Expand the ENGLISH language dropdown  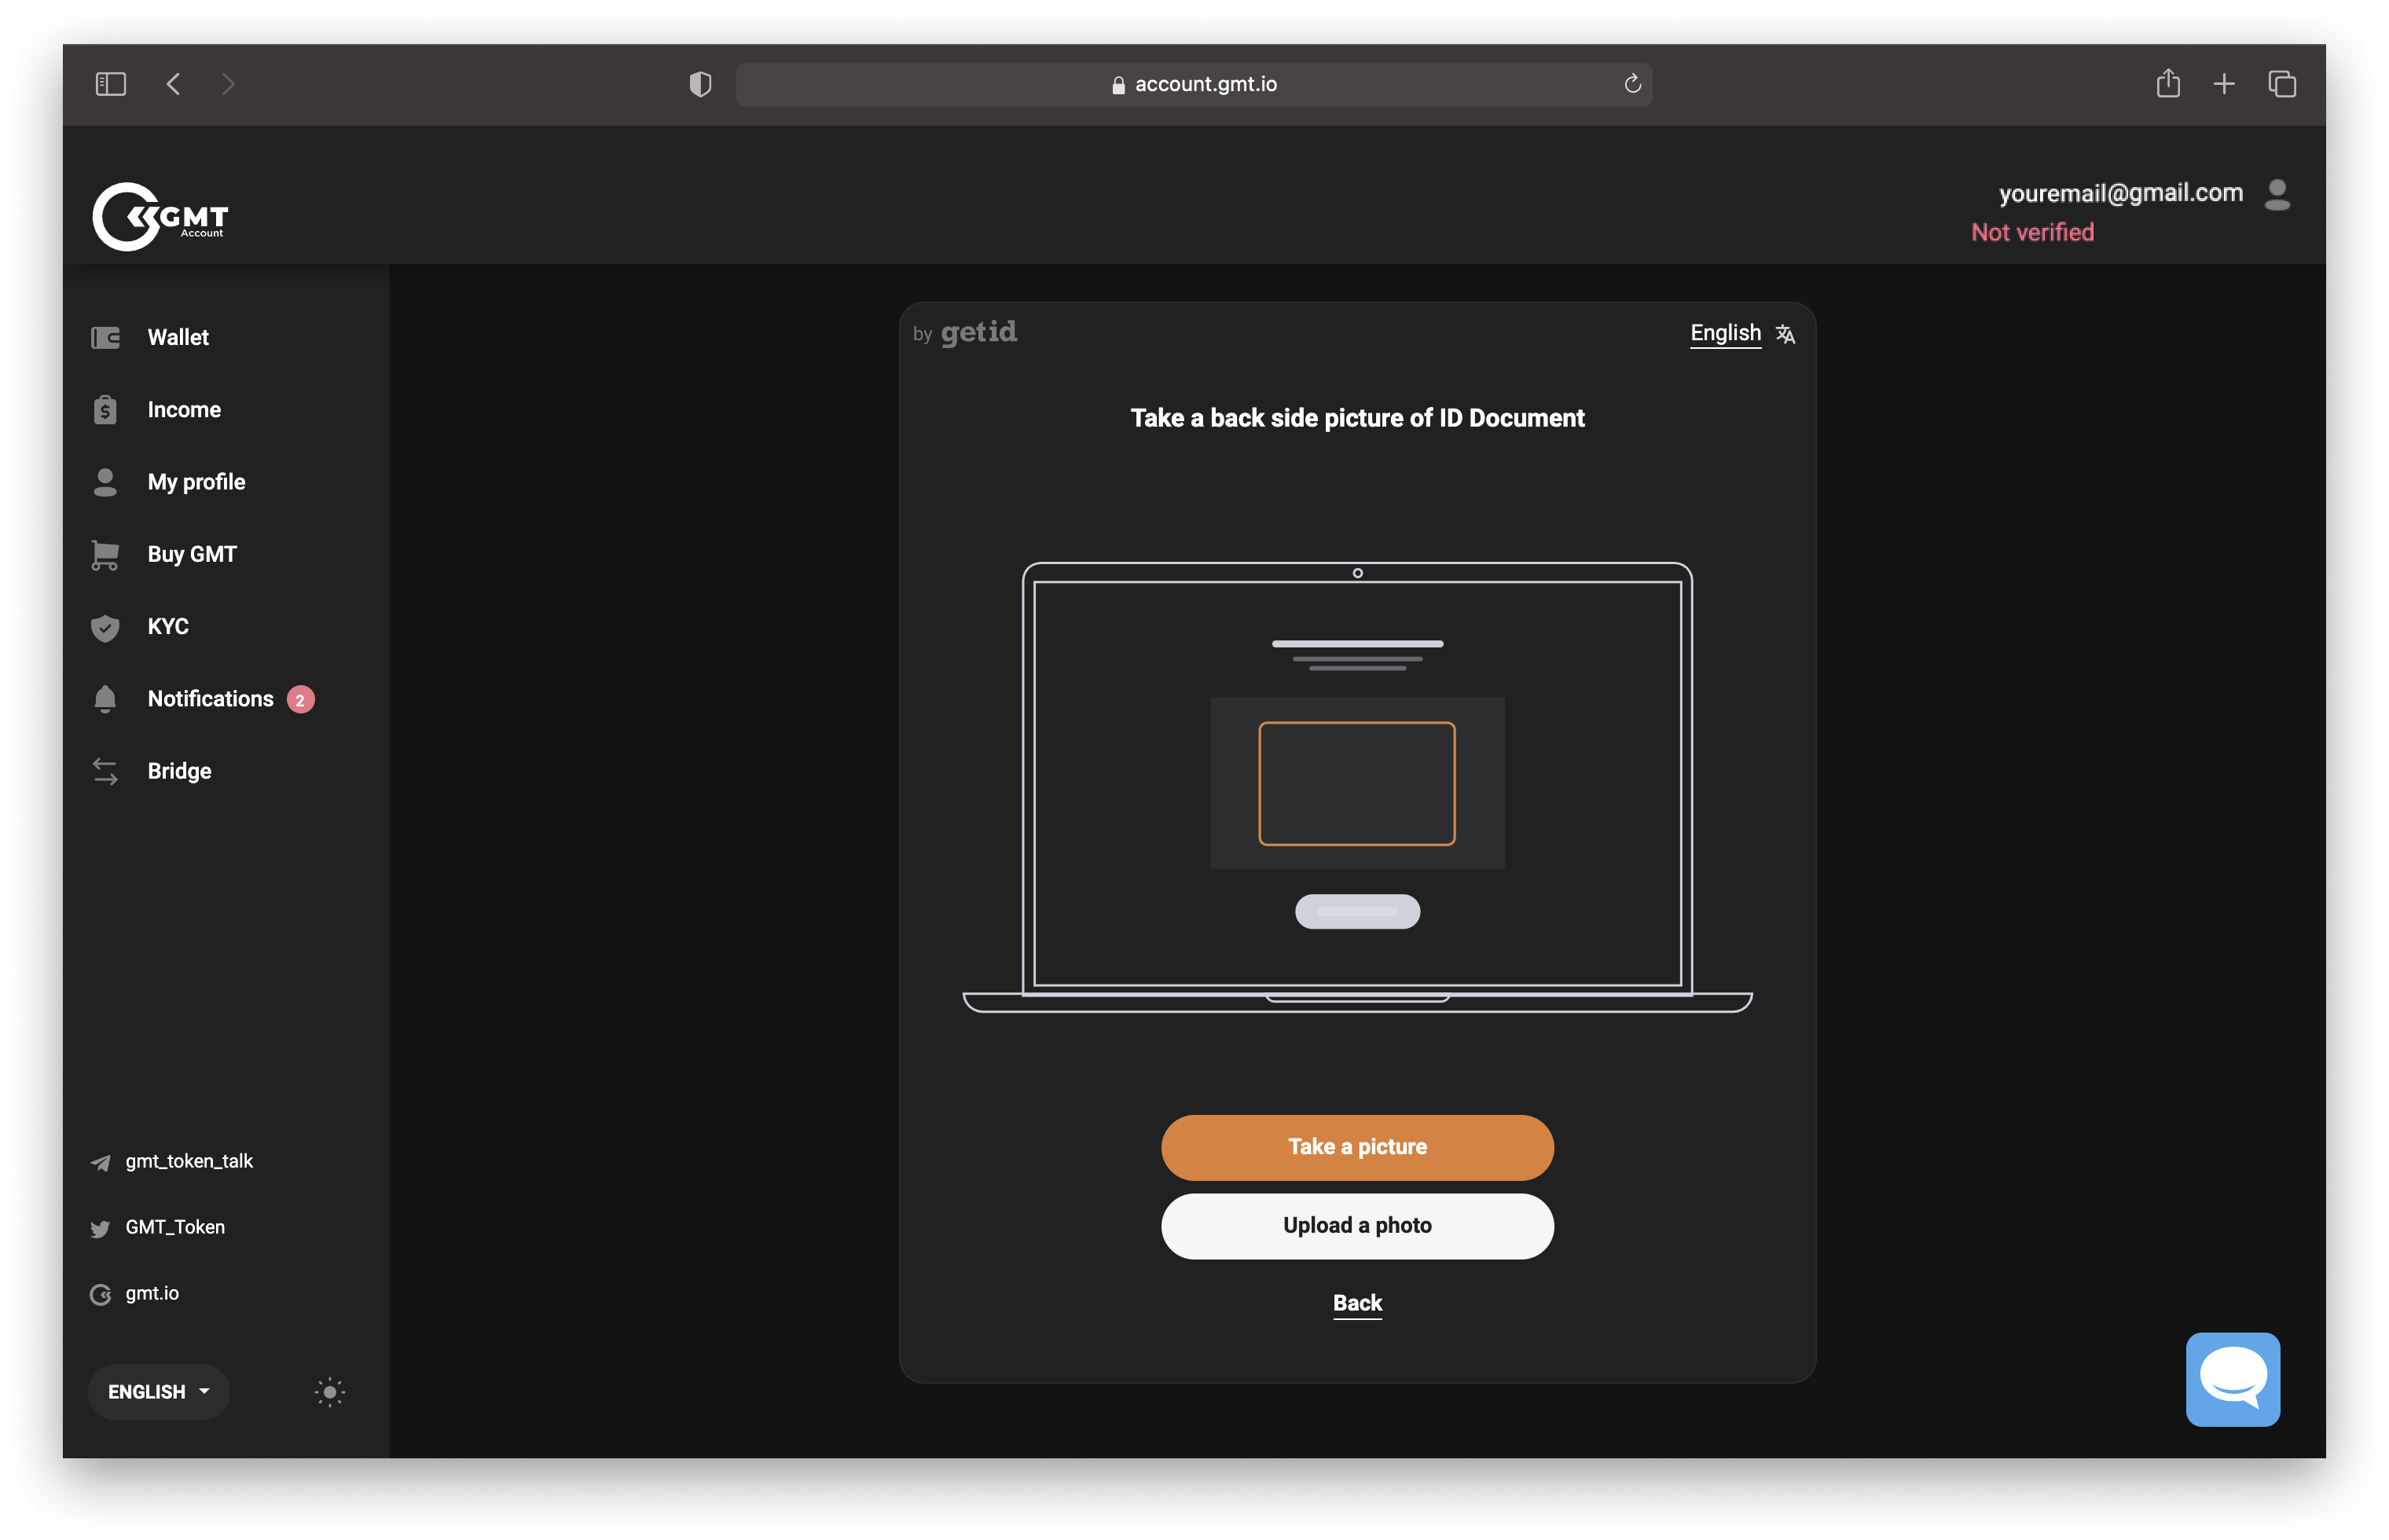pyautogui.click(x=159, y=1392)
